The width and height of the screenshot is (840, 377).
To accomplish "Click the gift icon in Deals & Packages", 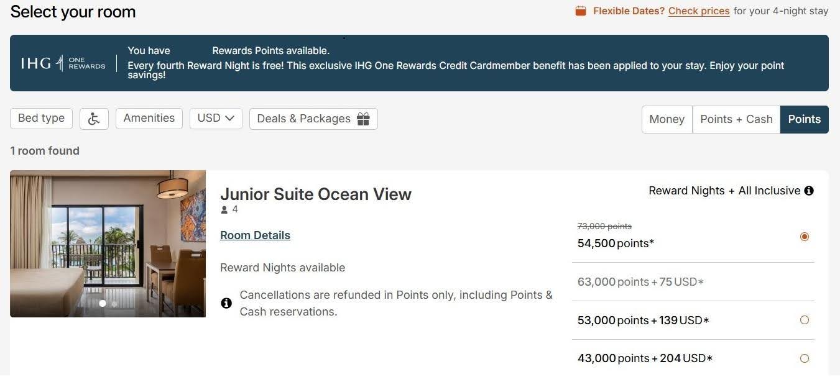I will point(364,119).
